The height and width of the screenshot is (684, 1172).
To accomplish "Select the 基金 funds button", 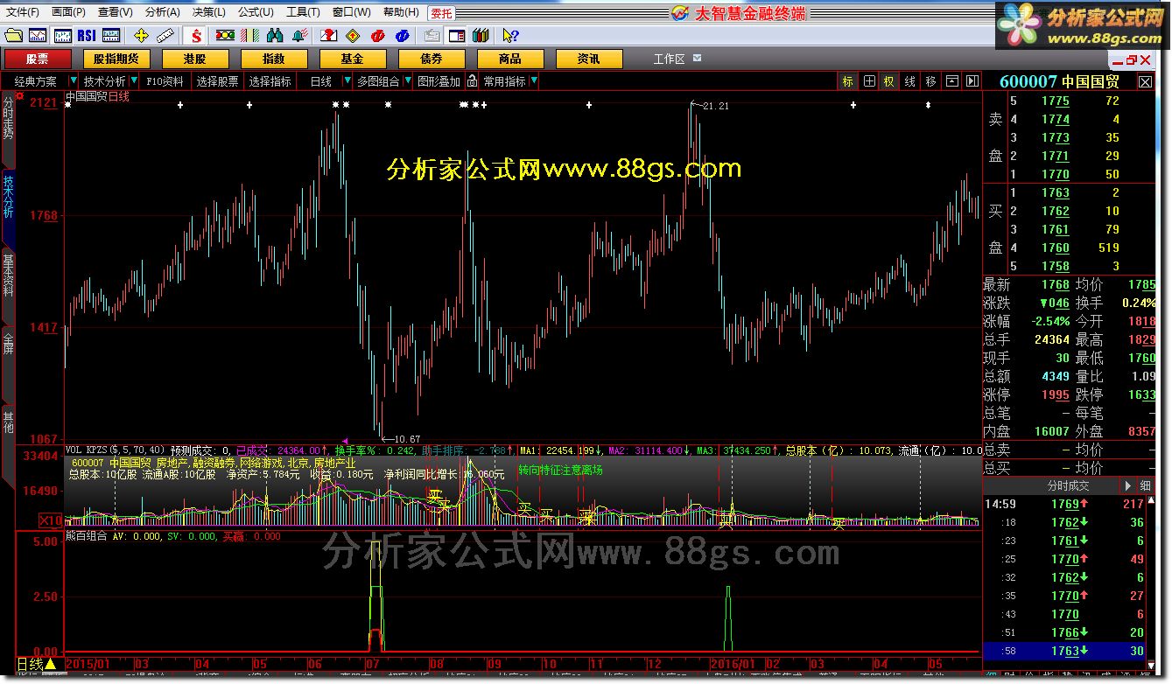I will 353,59.
